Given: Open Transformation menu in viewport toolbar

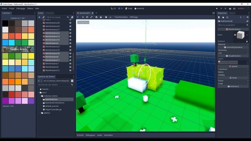Looking at the screenshot, I should (121, 17).
